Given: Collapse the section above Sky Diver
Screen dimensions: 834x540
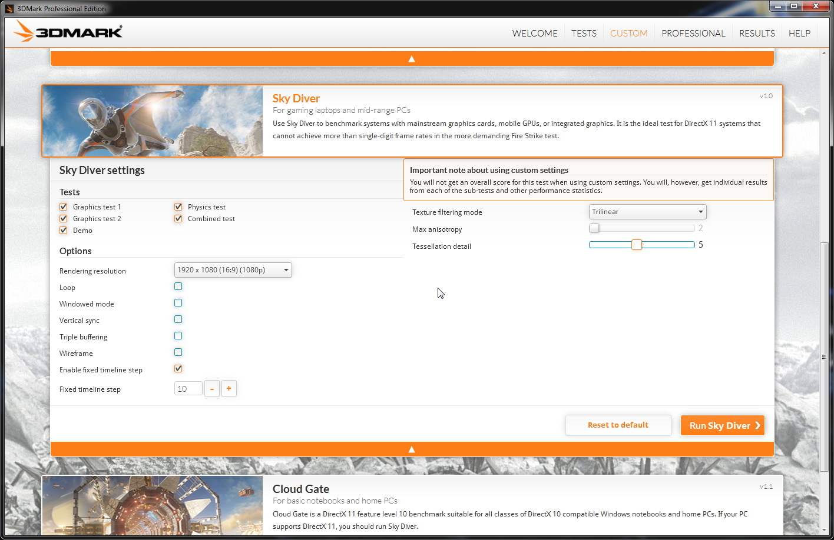Looking at the screenshot, I should 412,59.
